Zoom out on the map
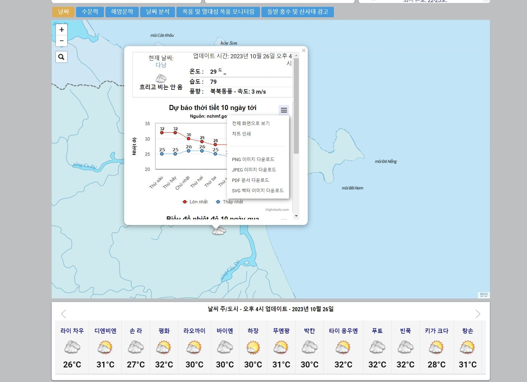527x382 pixels. [61, 41]
